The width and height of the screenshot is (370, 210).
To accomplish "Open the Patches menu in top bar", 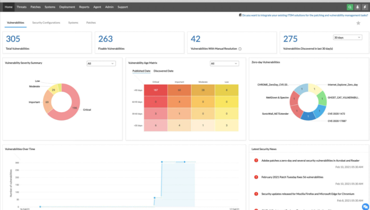I will 35,7.
